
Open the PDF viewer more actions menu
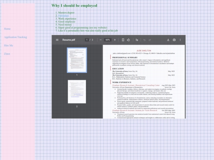(180, 40)
